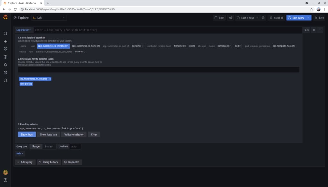Open the Loki data source dropdown
Image resolution: width=328 pixels, height=187 pixels.
click(x=49, y=18)
